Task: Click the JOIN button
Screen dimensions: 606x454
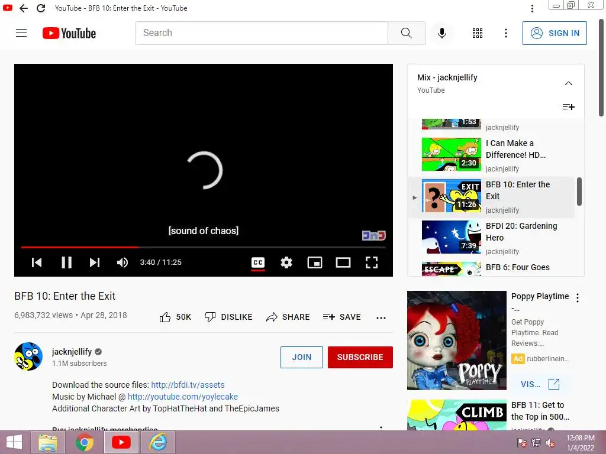Action: 301,357
